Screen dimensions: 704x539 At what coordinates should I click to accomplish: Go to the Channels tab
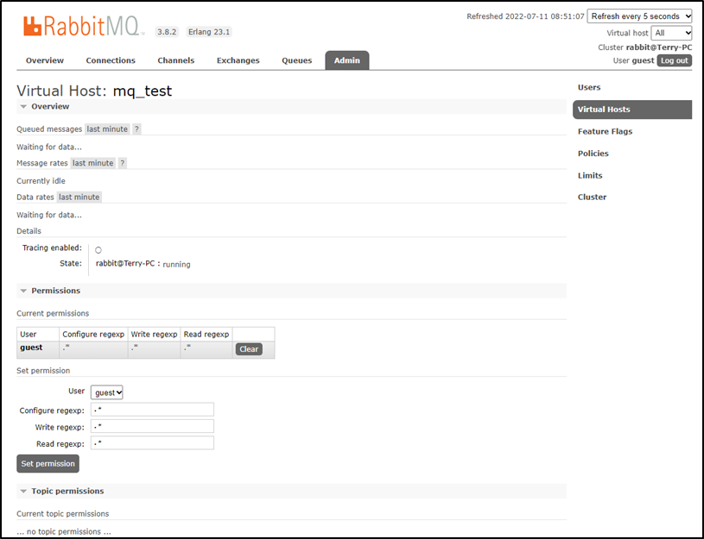[175, 60]
